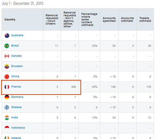
Task: Open the Brazil country link
Action: pyautogui.click(x=15, y=45)
